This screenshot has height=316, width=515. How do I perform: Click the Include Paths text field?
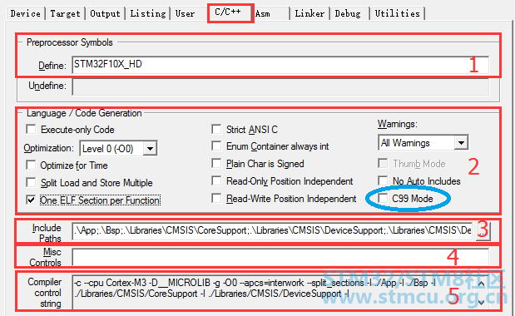(273, 231)
